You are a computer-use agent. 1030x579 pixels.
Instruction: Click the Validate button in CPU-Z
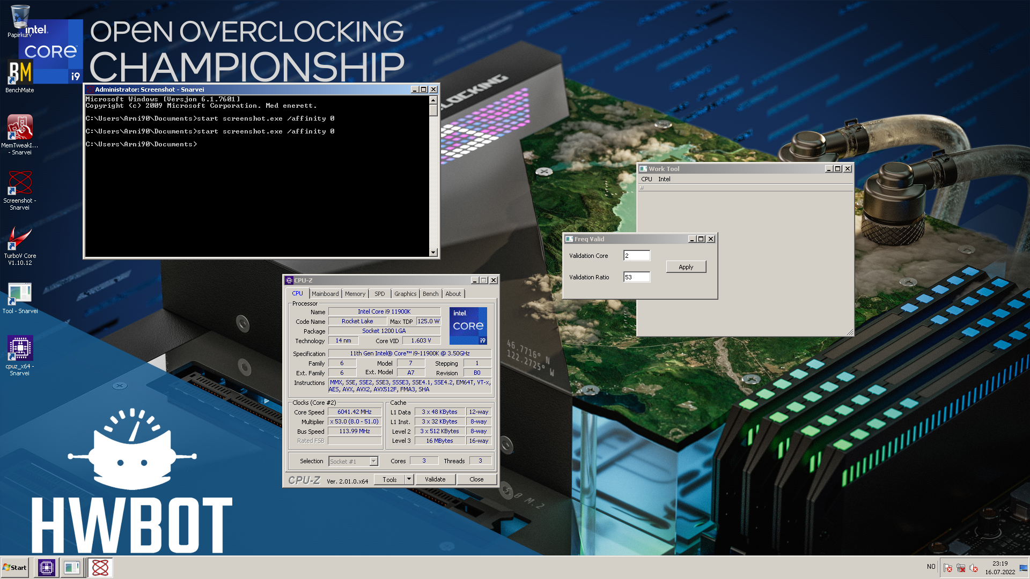click(435, 479)
